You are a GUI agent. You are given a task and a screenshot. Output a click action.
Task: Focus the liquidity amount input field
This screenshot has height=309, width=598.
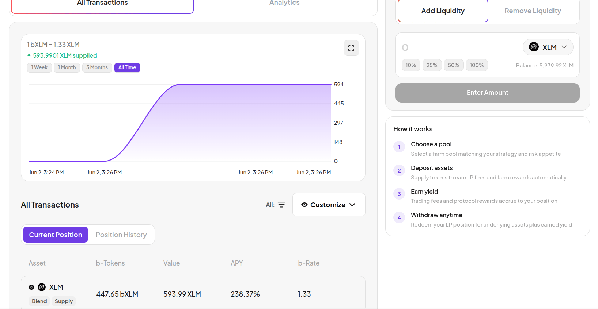coord(460,47)
